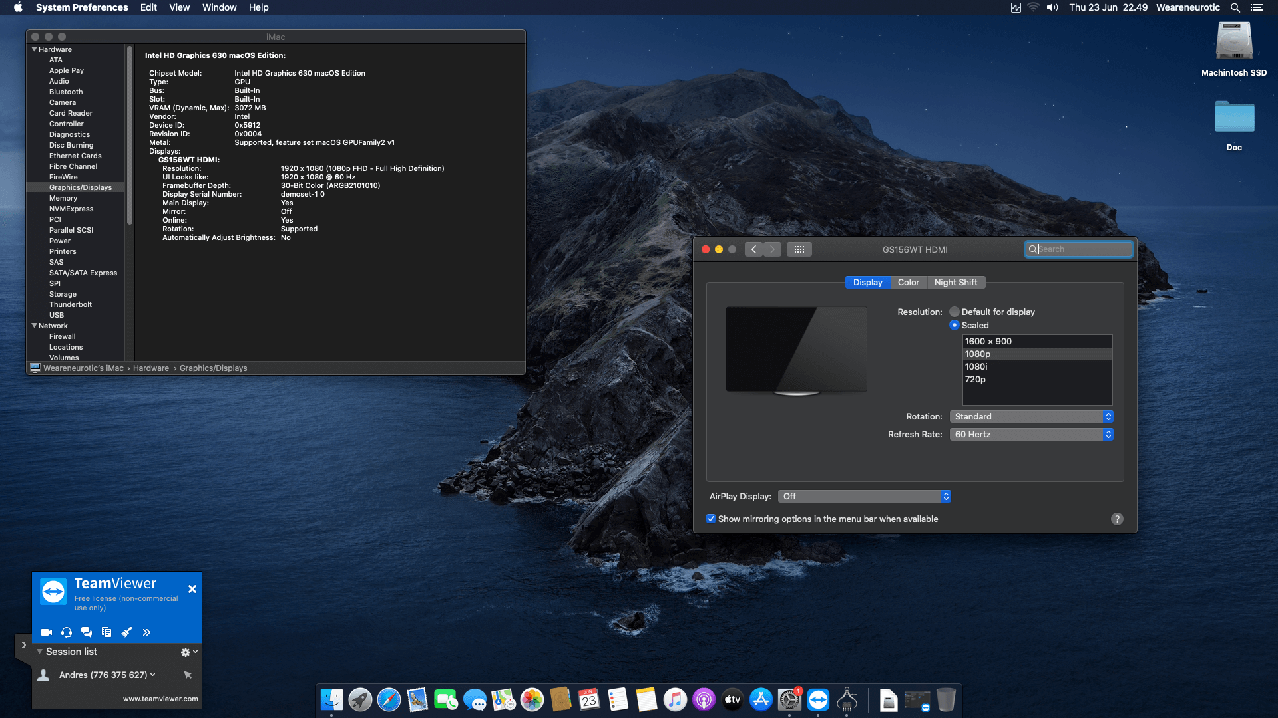Uncheck Show mirroring options checkbox
Screen dimensions: 1278x718
click(x=711, y=519)
